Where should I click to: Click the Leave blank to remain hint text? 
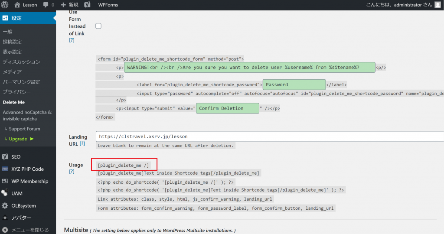[x=166, y=146]
